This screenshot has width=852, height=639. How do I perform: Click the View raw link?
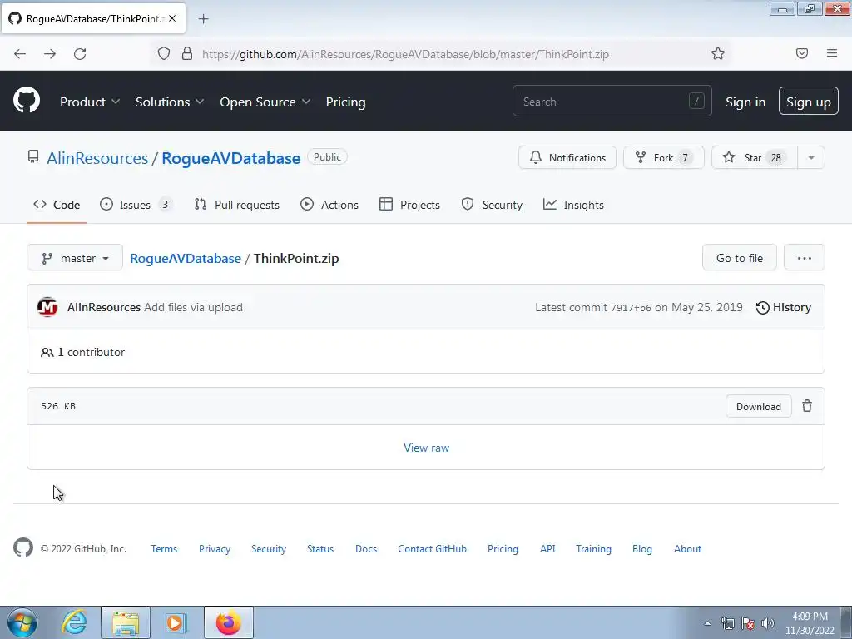click(427, 448)
